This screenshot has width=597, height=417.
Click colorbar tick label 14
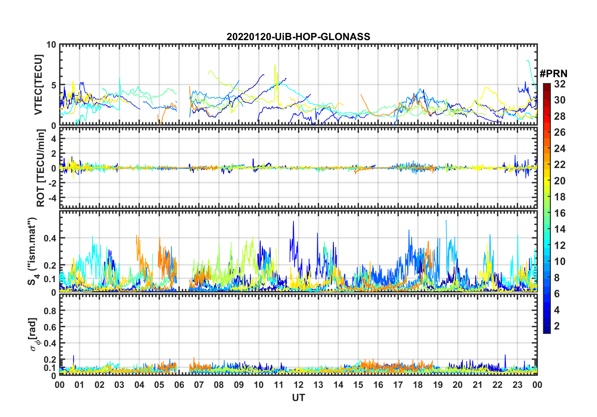[560, 229]
